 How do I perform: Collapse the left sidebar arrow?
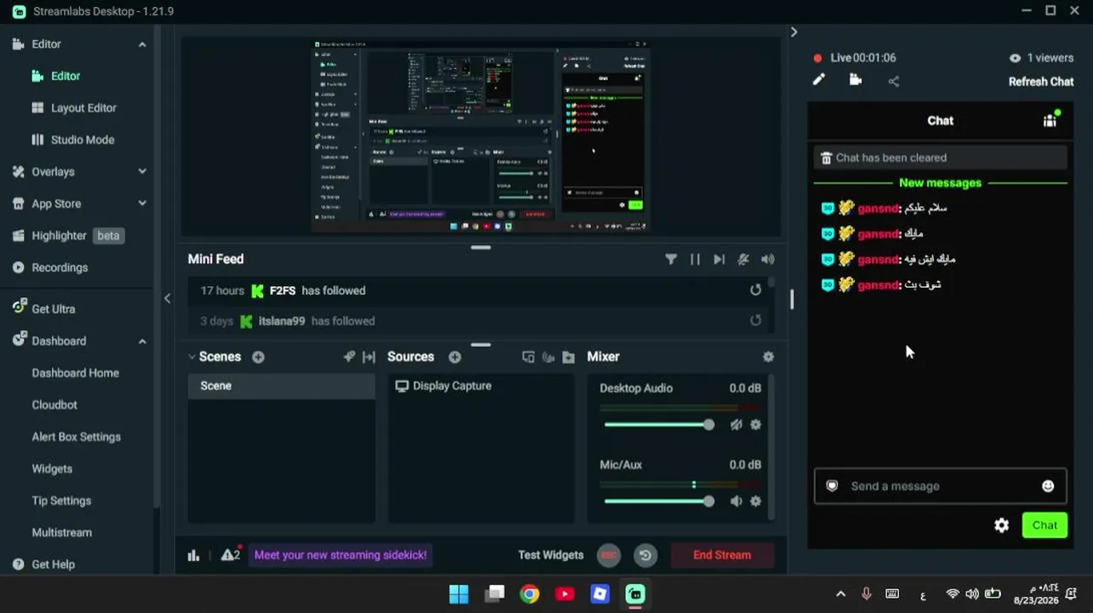[x=167, y=298]
